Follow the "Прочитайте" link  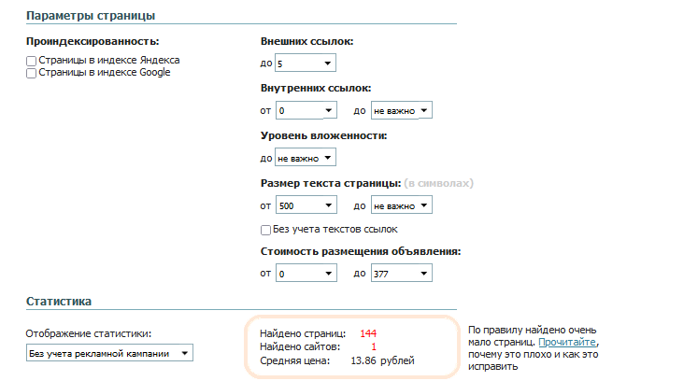coord(567,343)
